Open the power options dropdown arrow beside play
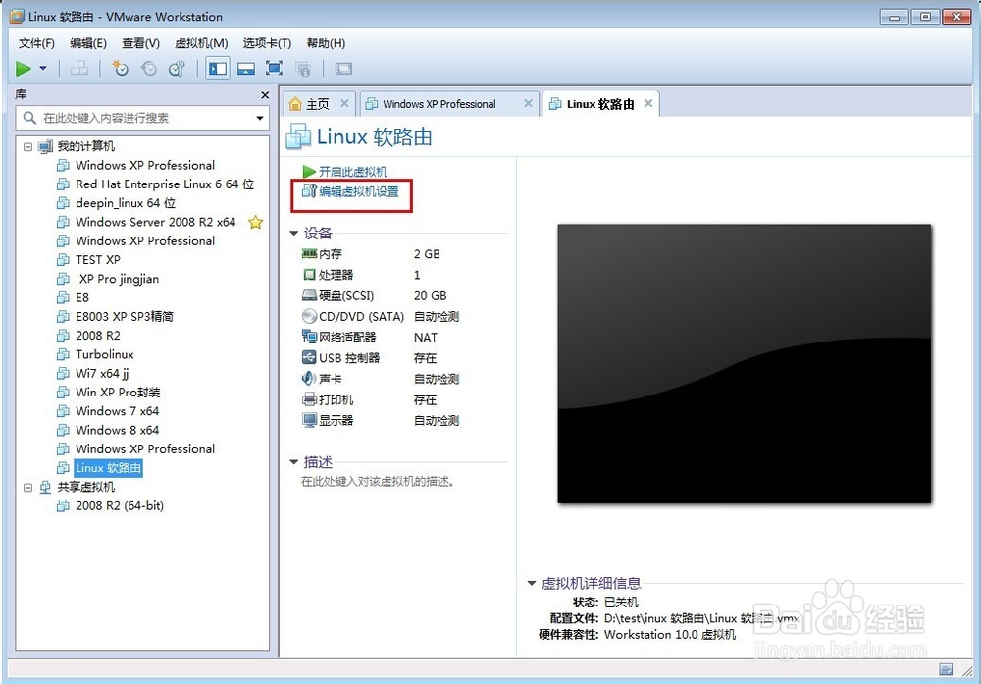981x684 pixels. (43, 68)
